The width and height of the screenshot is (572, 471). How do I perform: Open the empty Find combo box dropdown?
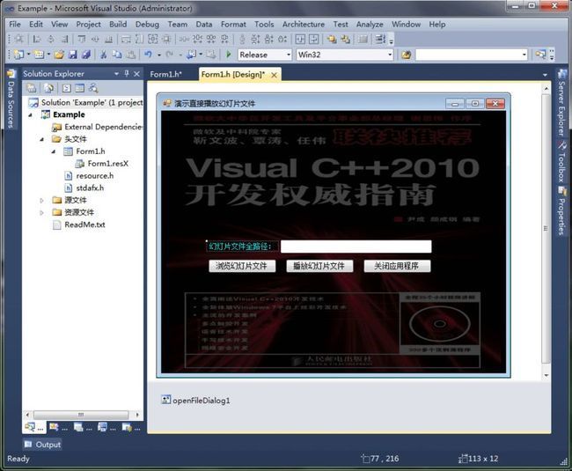[524, 55]
